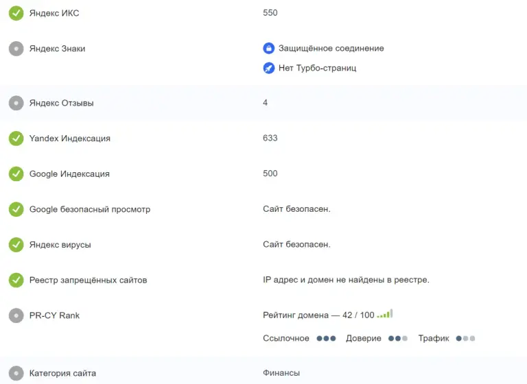The height and width of the screenshot is (384, 527).
Task: Click the Категория сайта label
Action: point(62,373)
